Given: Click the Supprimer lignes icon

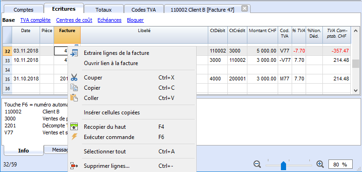Looking at the screenshot, I should (74, 166).
